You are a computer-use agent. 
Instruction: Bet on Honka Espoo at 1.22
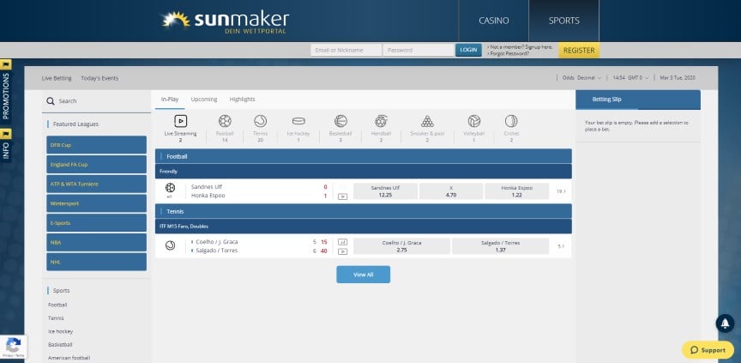(x=517, y=191)
